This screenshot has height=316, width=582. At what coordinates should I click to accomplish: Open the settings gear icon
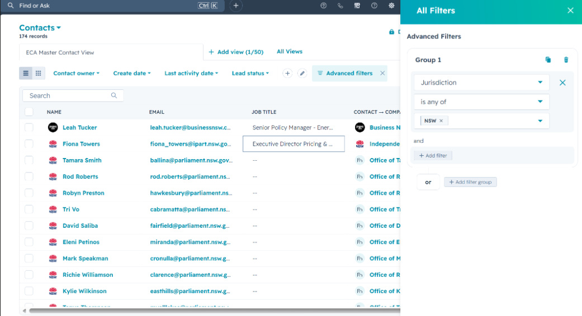point(391,6)
